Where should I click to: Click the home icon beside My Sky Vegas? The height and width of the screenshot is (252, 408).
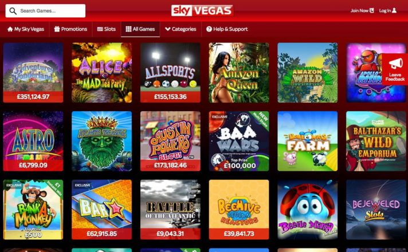tap(10, 29)
